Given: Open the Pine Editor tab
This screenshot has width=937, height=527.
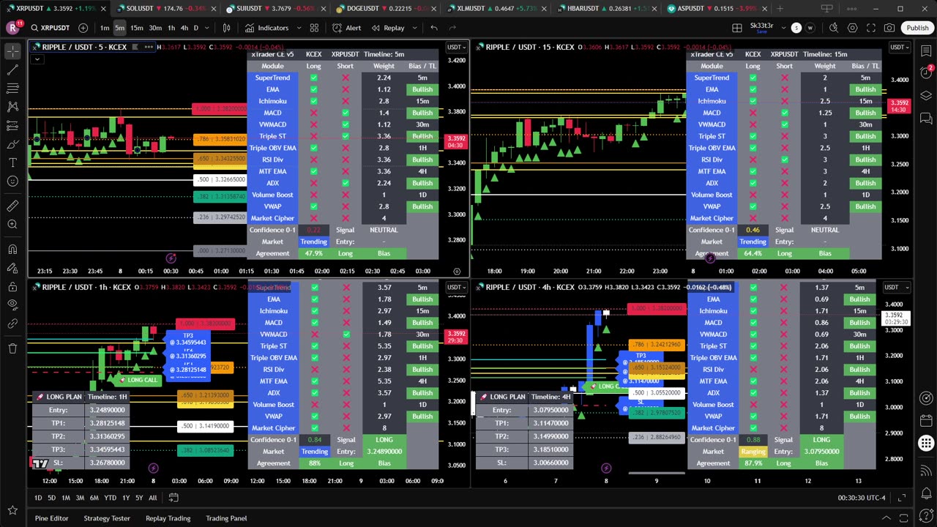Looking at the screenshot, I should (x=51, y=518).
